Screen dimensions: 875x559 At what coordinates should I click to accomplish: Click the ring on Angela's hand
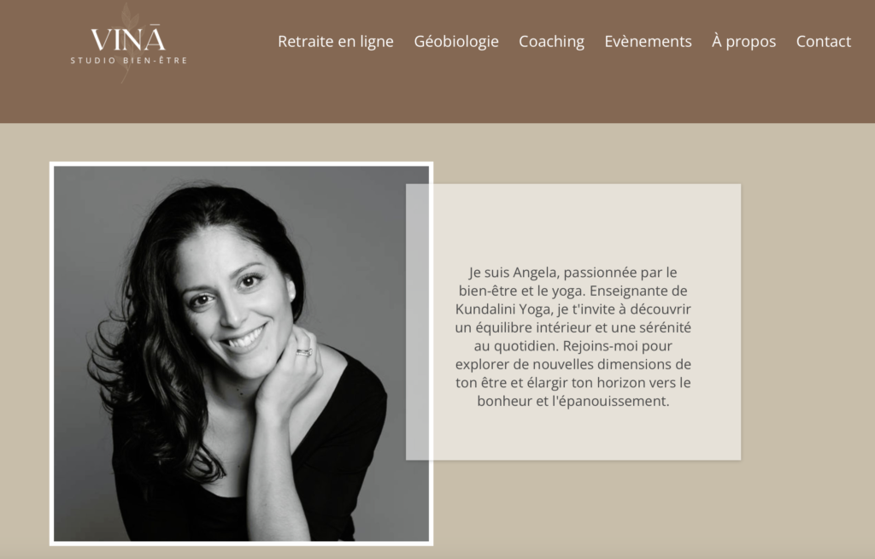(304, 352)
